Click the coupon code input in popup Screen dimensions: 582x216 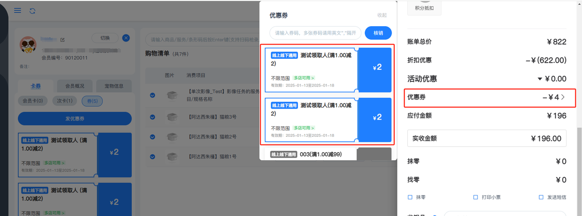[316, 33]
